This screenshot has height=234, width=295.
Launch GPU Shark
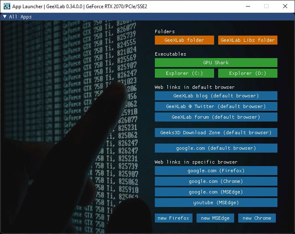(216, 63)
